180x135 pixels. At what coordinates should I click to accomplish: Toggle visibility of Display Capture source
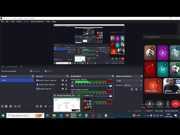click(63, 89)
